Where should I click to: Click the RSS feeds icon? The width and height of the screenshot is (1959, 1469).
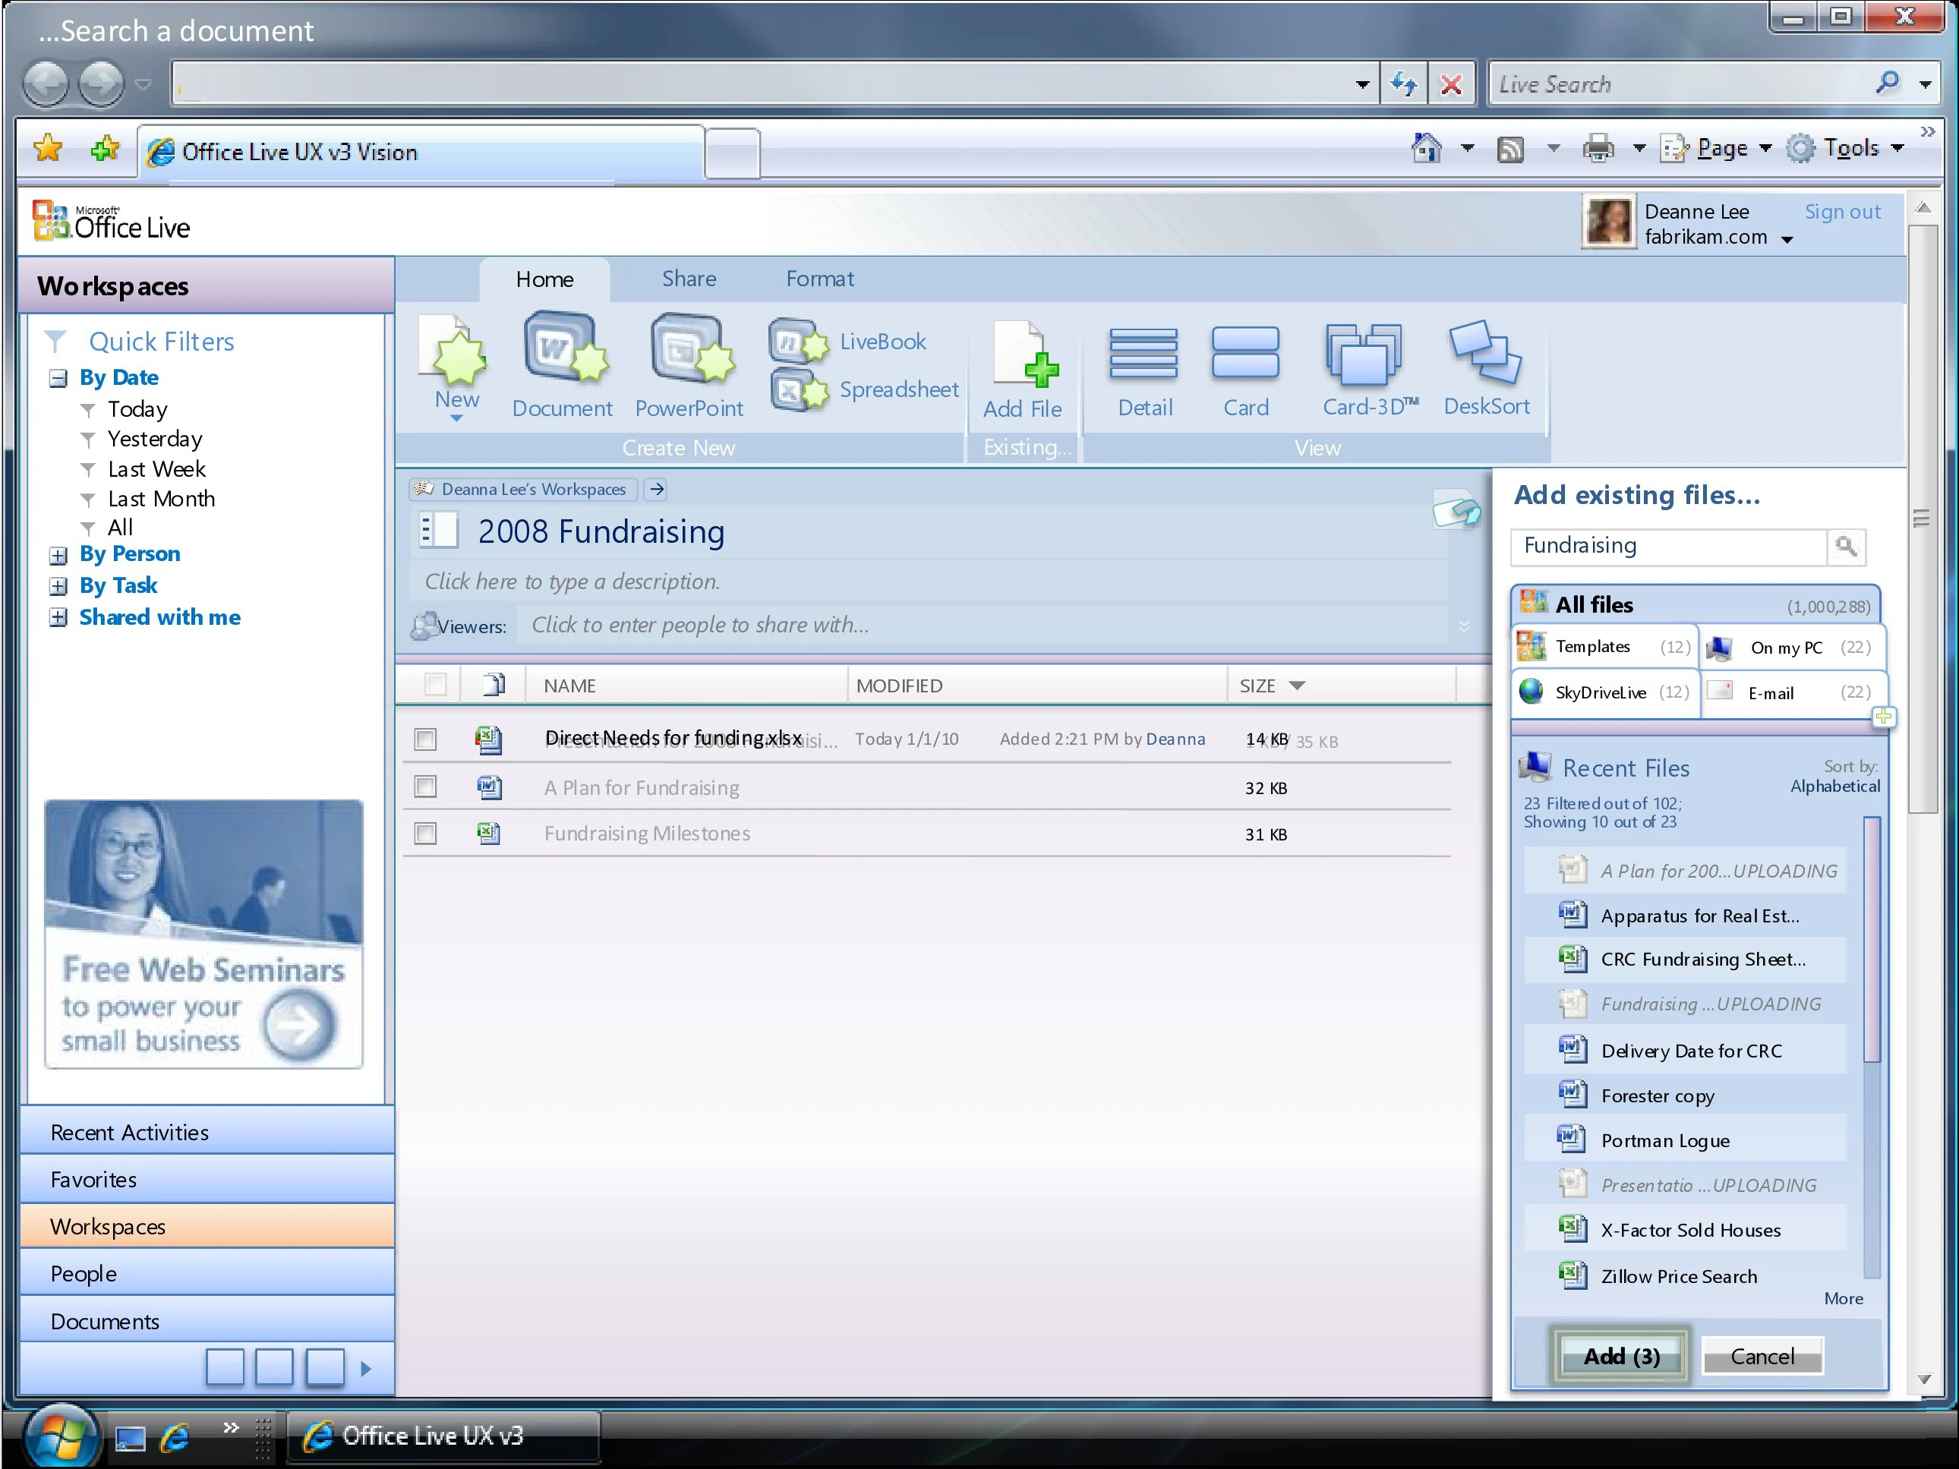click(1510, 149)
